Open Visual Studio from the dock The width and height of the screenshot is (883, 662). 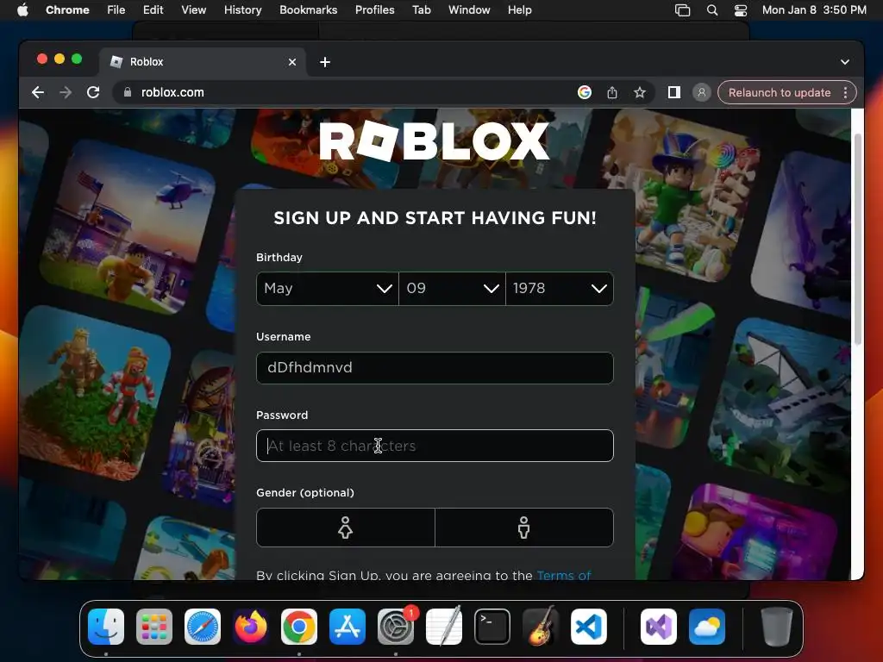point(658,627)
